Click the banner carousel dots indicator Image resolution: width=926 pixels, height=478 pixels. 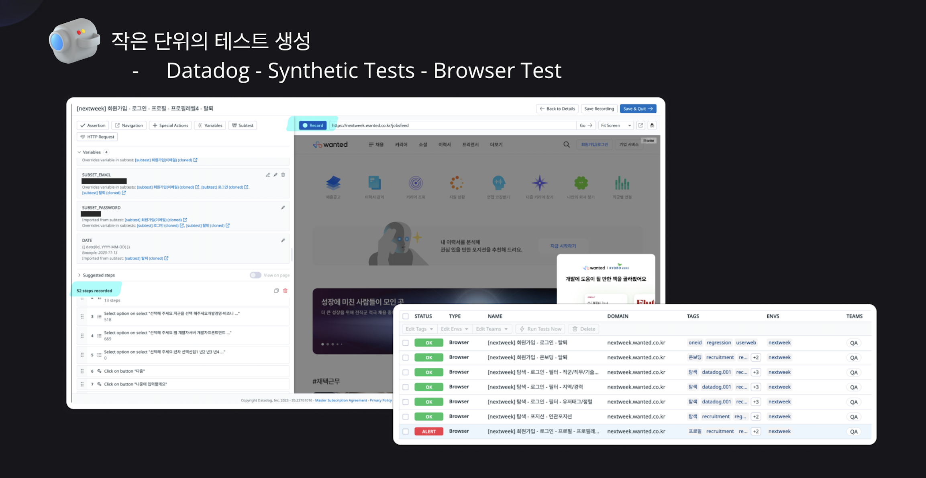[332, 344]
